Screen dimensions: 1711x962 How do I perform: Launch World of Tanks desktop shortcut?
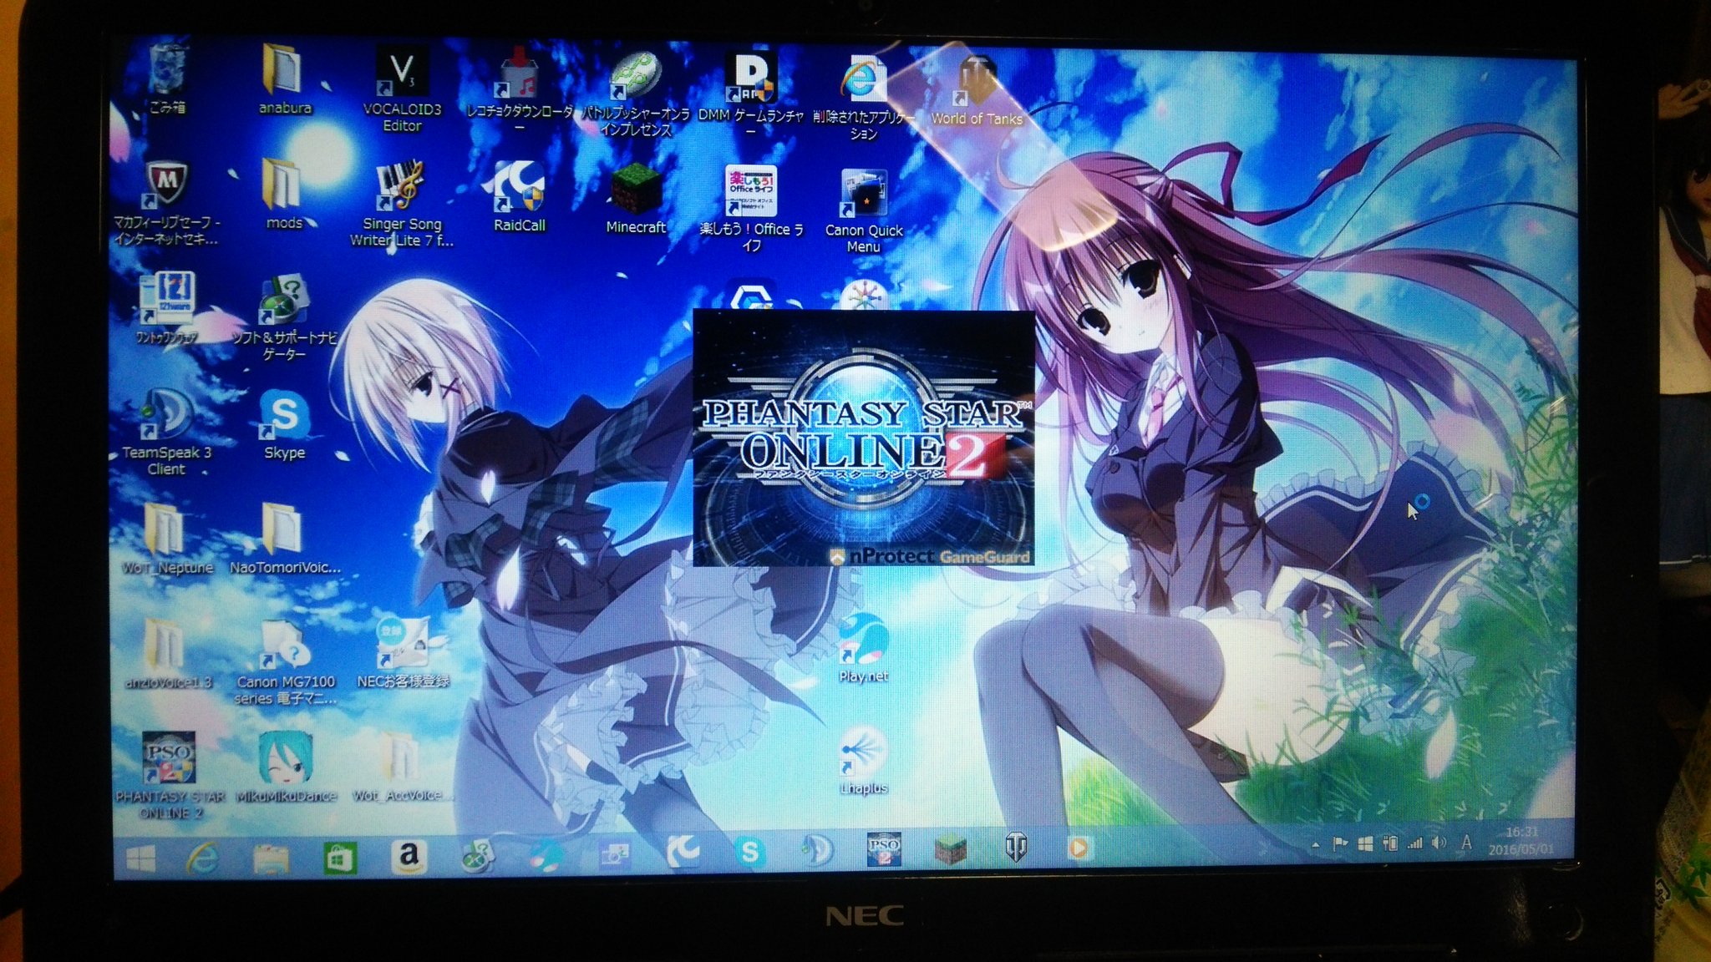click(977, 92)
